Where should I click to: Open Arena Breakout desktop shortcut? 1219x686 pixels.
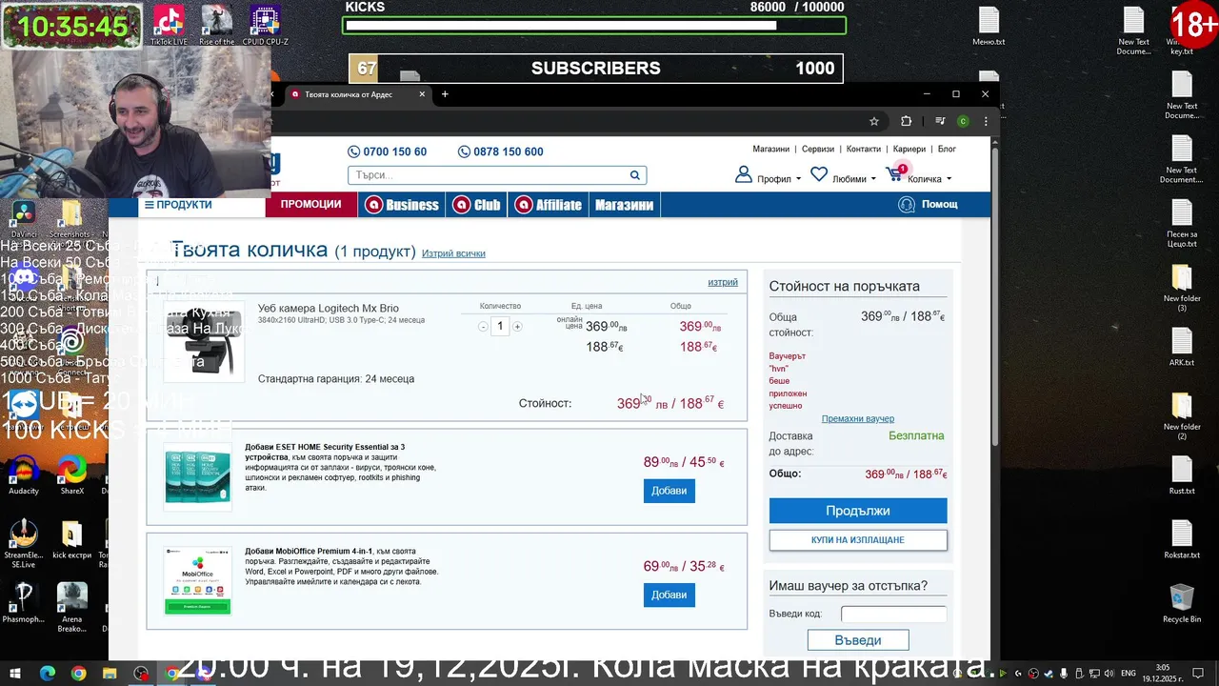(x=71, y=607)
